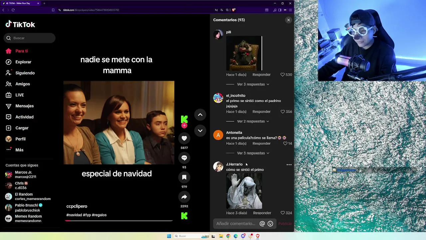Like el_incofnito's comment heart
The height and width of the screenshot is (240, 426).
tap(283, 112)
